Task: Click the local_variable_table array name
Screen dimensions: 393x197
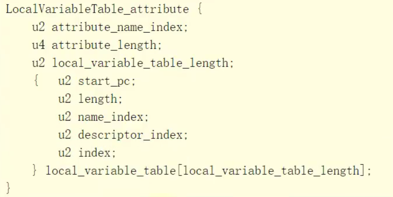Action: pyautogui.click(x=110, y=170)
